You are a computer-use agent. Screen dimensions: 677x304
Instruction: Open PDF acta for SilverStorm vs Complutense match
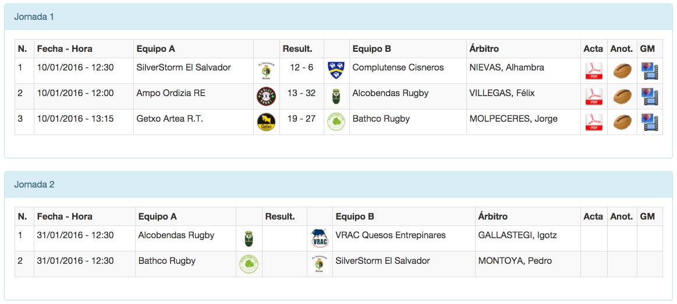point(593,71)
